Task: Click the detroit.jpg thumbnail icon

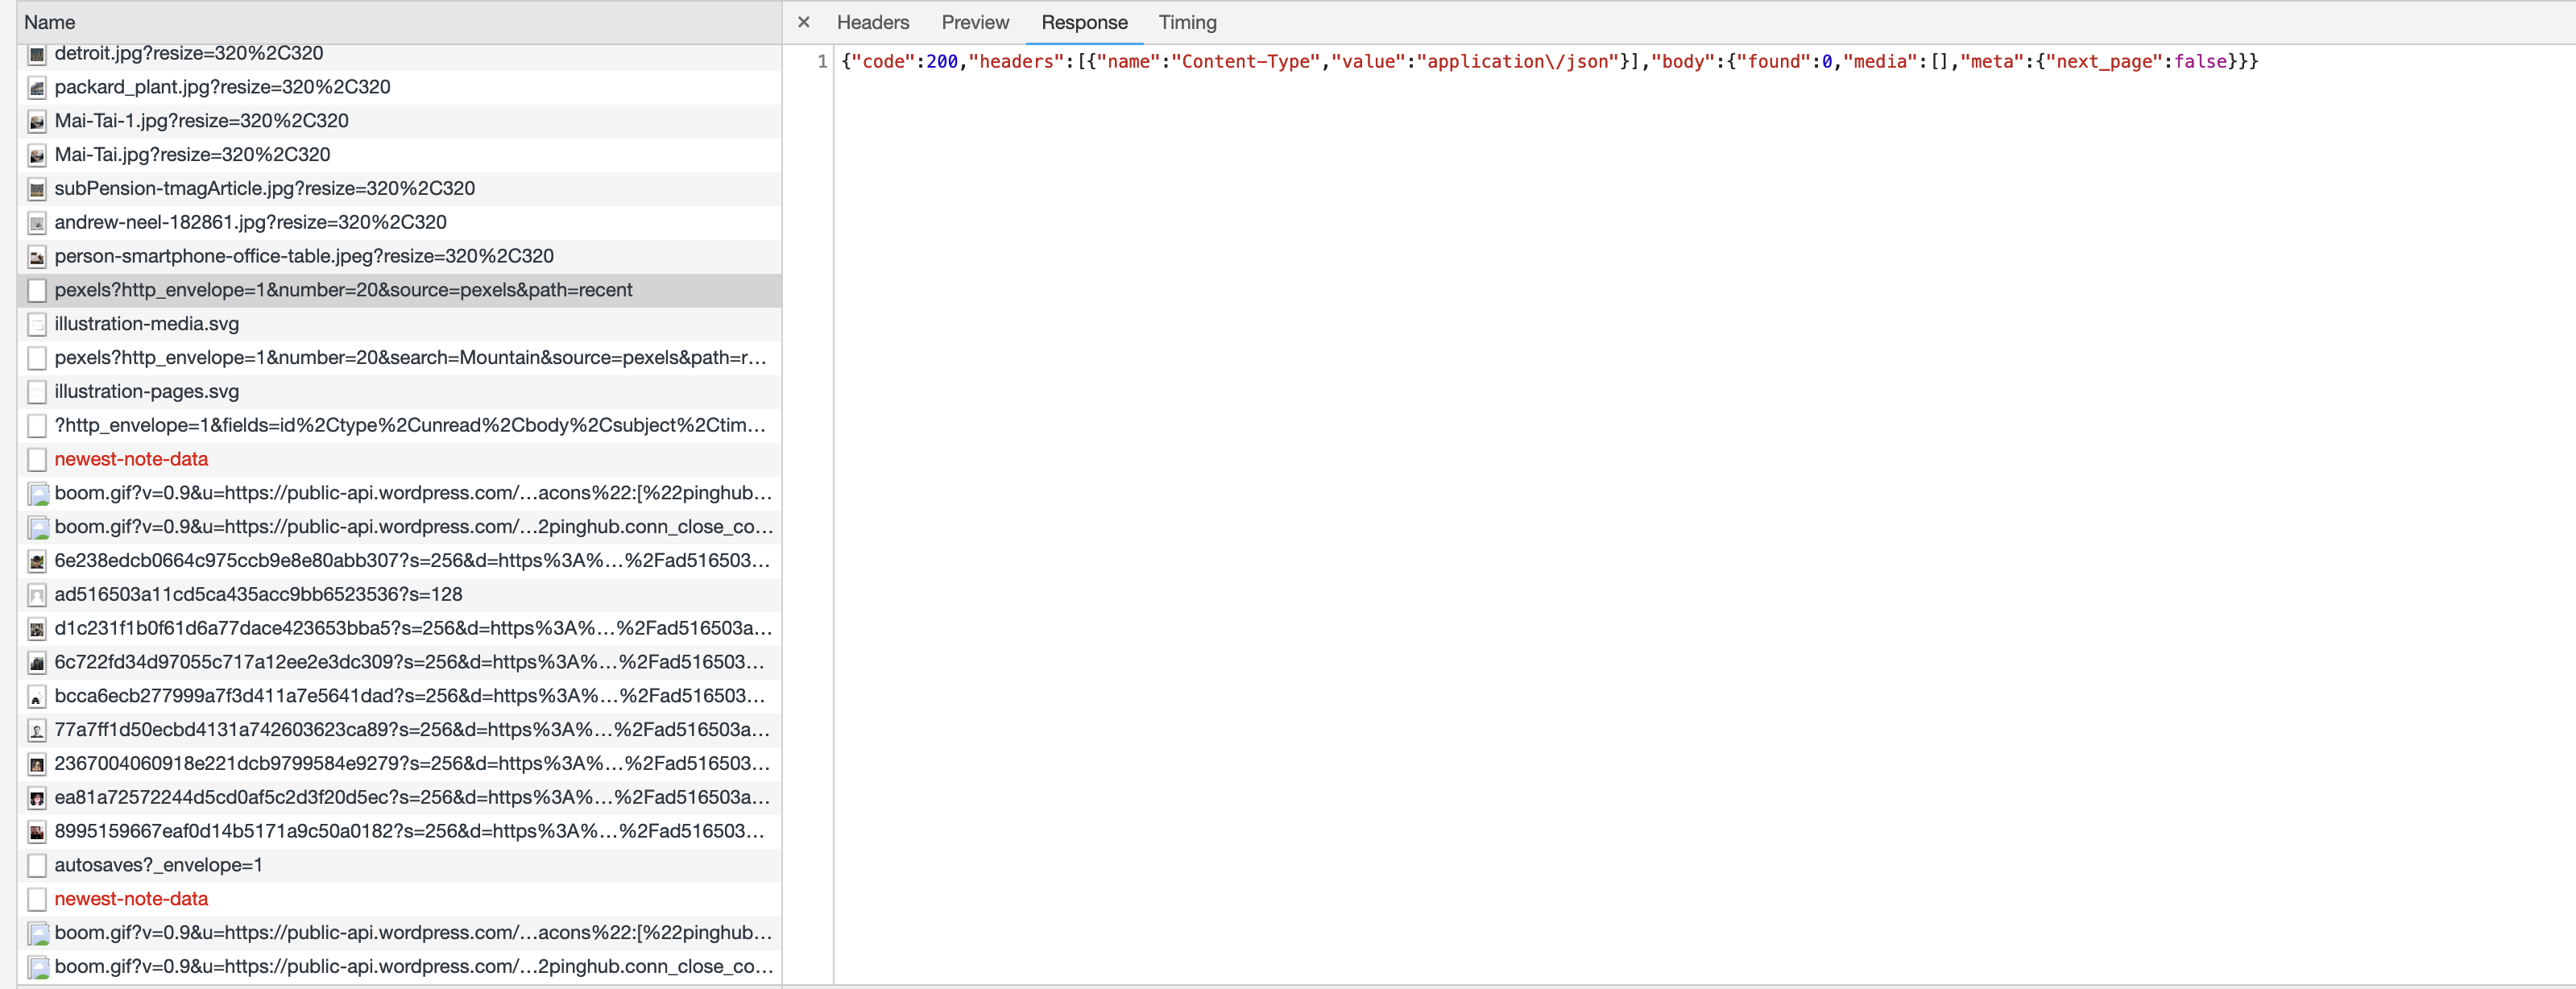Action: pyautogui.click(x=37, y=54)
